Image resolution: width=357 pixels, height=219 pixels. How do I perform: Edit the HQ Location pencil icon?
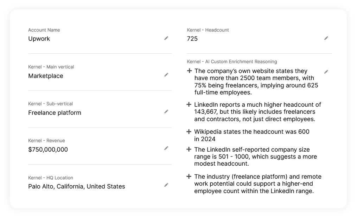tap(166, 185)
